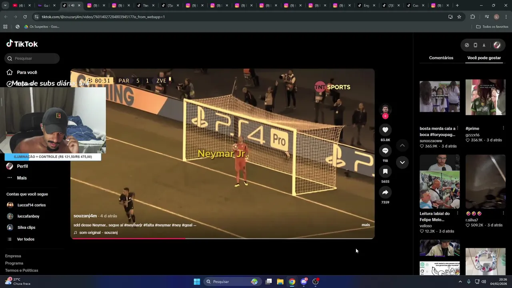
Task: Open souzanj4m username on video
Action: click(x=85, y=216)
